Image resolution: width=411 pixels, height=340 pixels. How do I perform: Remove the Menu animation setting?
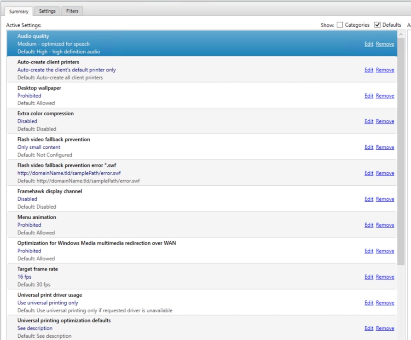[x=385, y=225]
